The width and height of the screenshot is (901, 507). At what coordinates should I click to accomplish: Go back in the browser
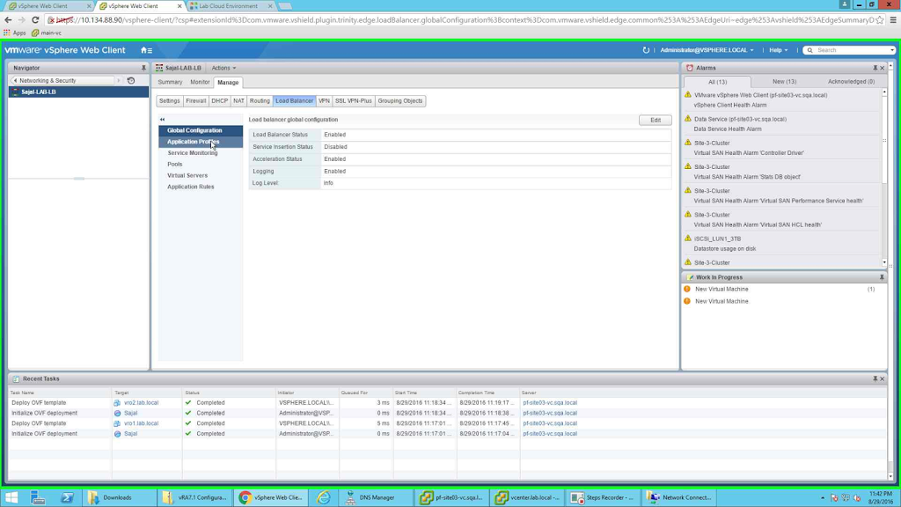(x=8, y=19)
